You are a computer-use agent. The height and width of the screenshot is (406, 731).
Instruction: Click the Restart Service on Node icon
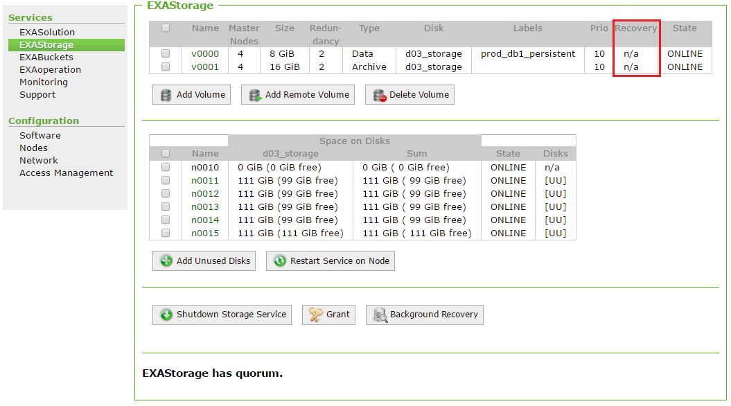[x=280, y=261]
